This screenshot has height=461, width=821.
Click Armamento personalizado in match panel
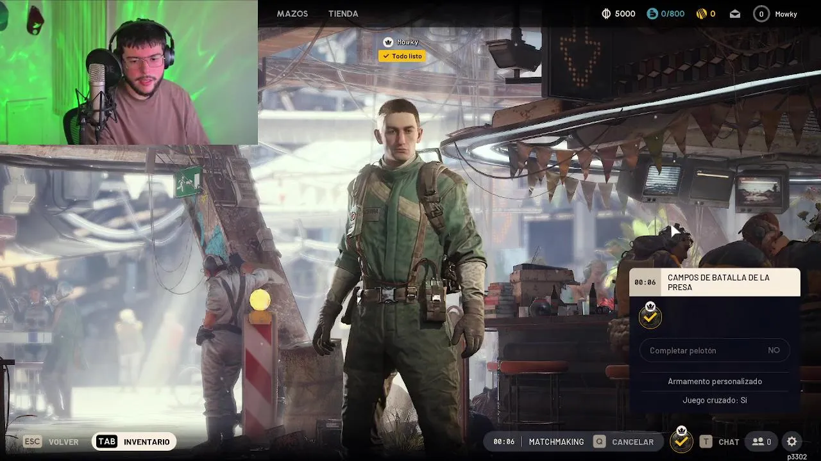click(x=715, y=381)
